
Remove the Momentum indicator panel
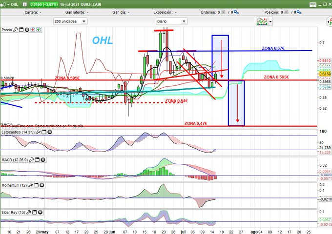(x=42, y=185)
